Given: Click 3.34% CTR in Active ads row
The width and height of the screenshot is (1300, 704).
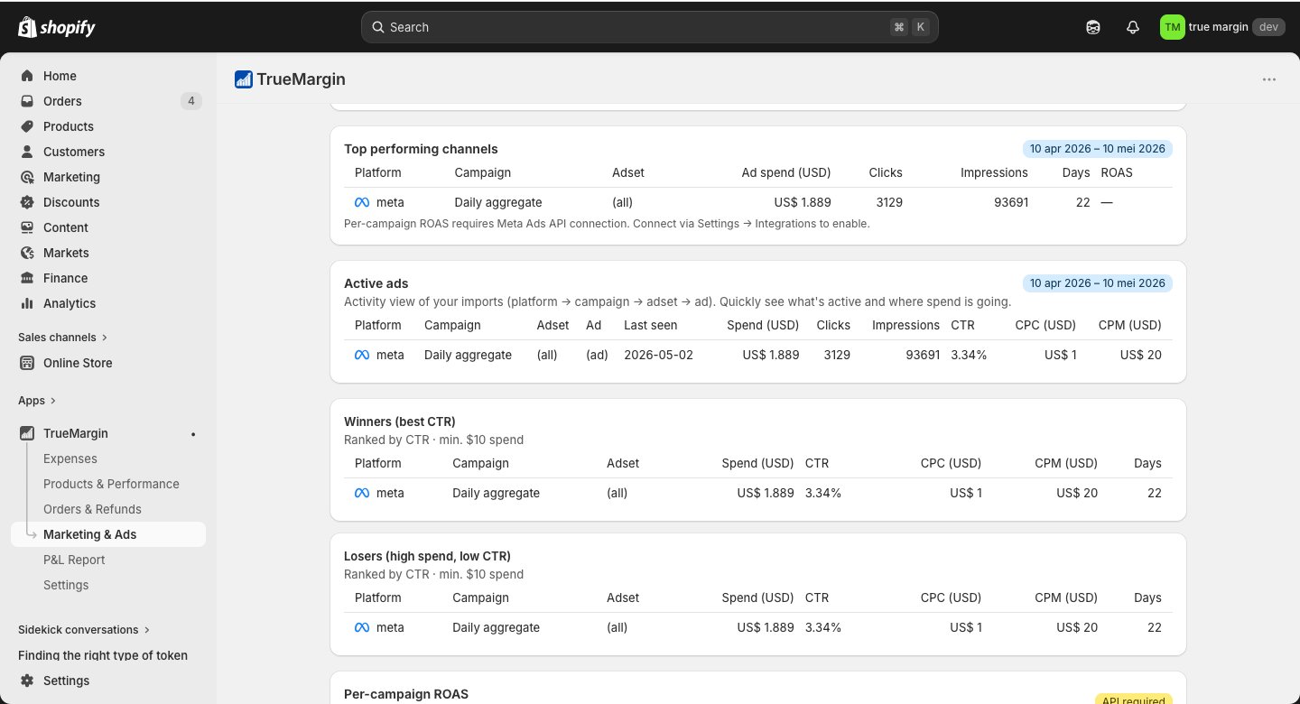Looking at the screenshot, I should pos(969,355).
